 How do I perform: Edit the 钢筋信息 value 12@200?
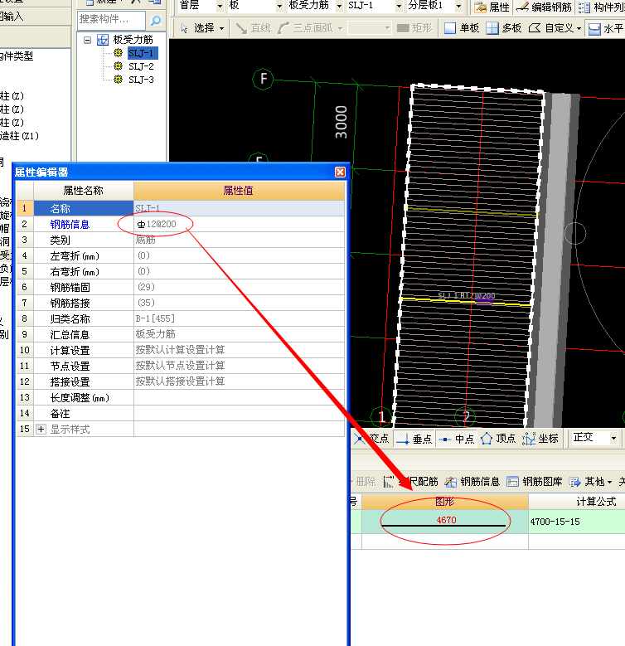(239, 224)
